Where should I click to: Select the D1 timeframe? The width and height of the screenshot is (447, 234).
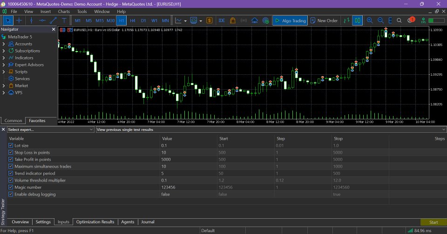coord(143,20)
